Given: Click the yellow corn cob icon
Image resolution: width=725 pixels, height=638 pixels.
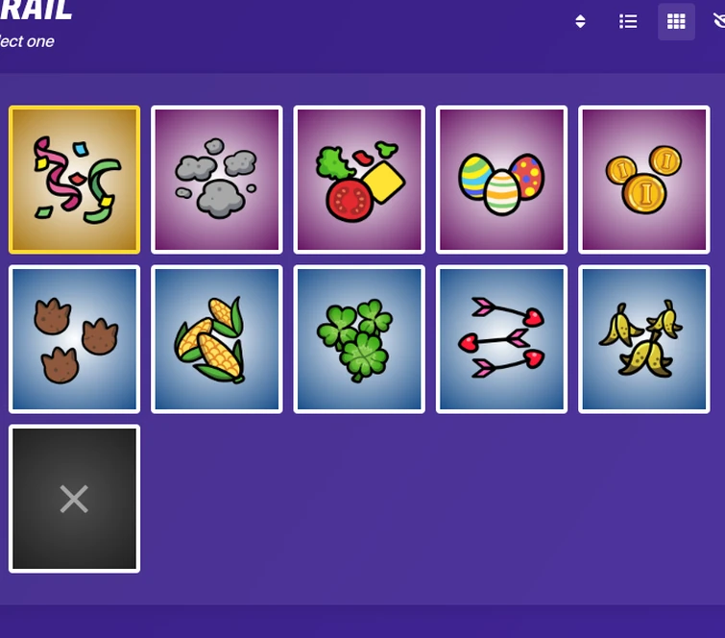Looking at the screenshot, I should 210,340.
